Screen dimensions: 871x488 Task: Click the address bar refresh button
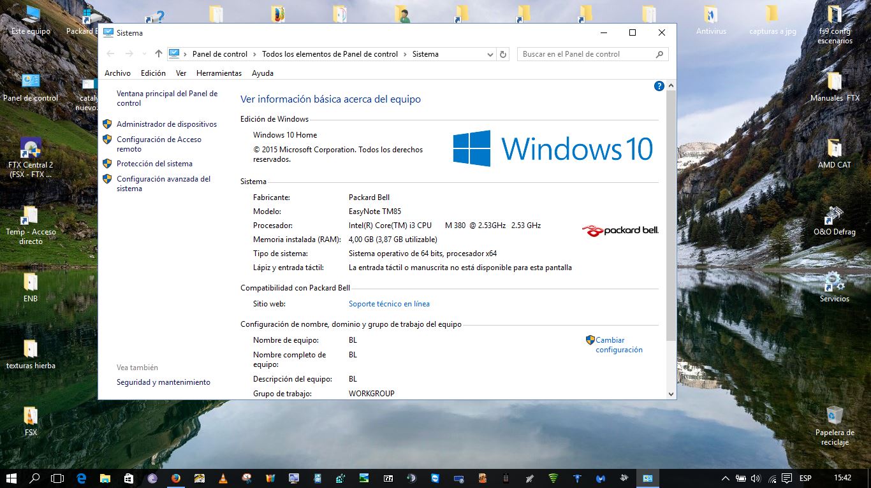503,54
